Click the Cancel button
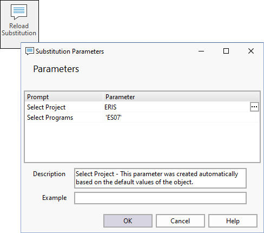 180,221
